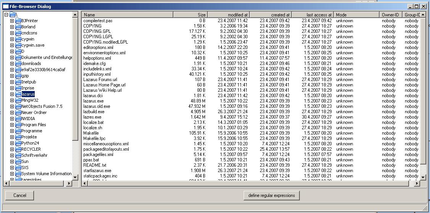
Task: Select lazarus.exe in the file list
Action: click(x=93, y=101)
